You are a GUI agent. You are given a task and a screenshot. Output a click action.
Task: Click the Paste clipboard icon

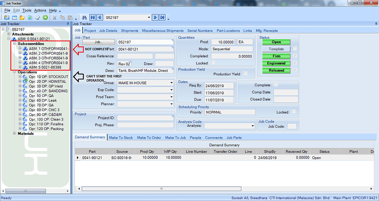tap(70, 18)
